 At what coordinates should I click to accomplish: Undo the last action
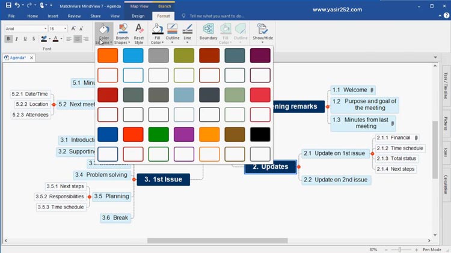coord(17,5)
